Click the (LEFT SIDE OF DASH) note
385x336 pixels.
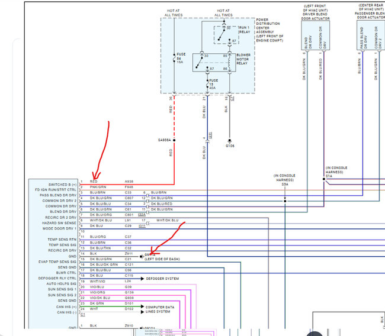point(162,259)
